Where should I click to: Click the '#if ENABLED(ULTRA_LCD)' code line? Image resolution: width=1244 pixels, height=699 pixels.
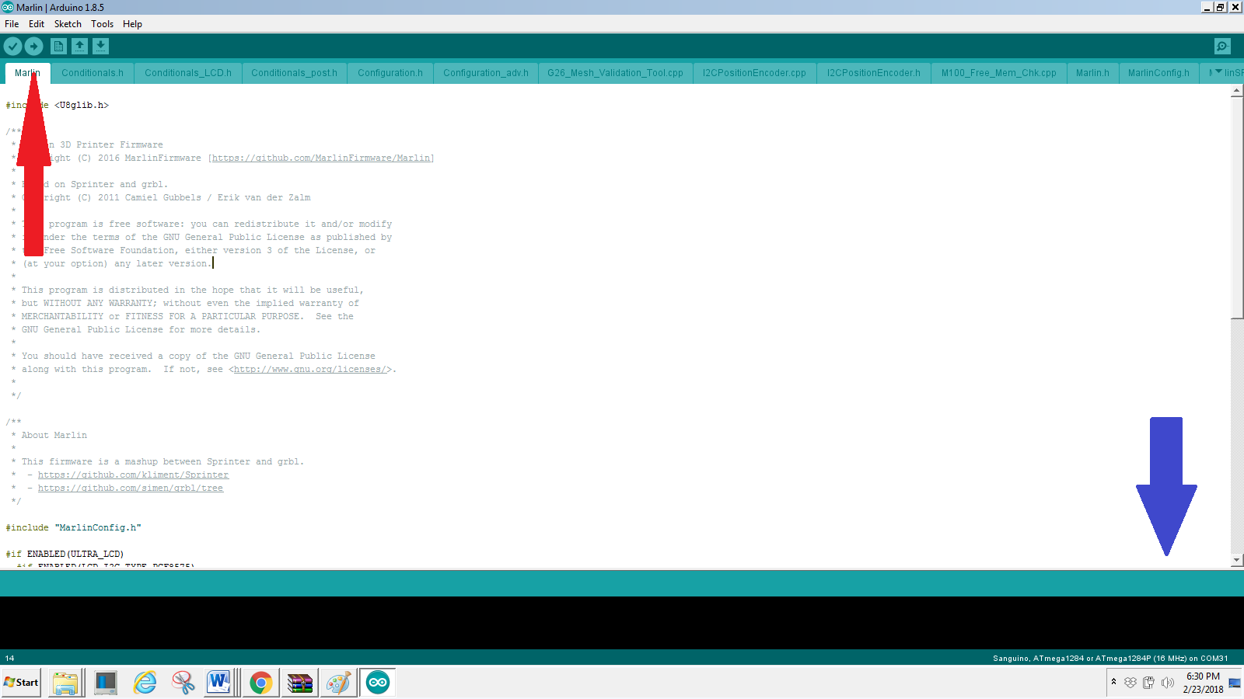pyautogui.click(x=65, y=554)
